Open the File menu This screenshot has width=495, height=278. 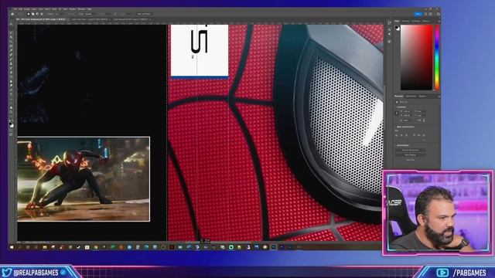(15, 9)
